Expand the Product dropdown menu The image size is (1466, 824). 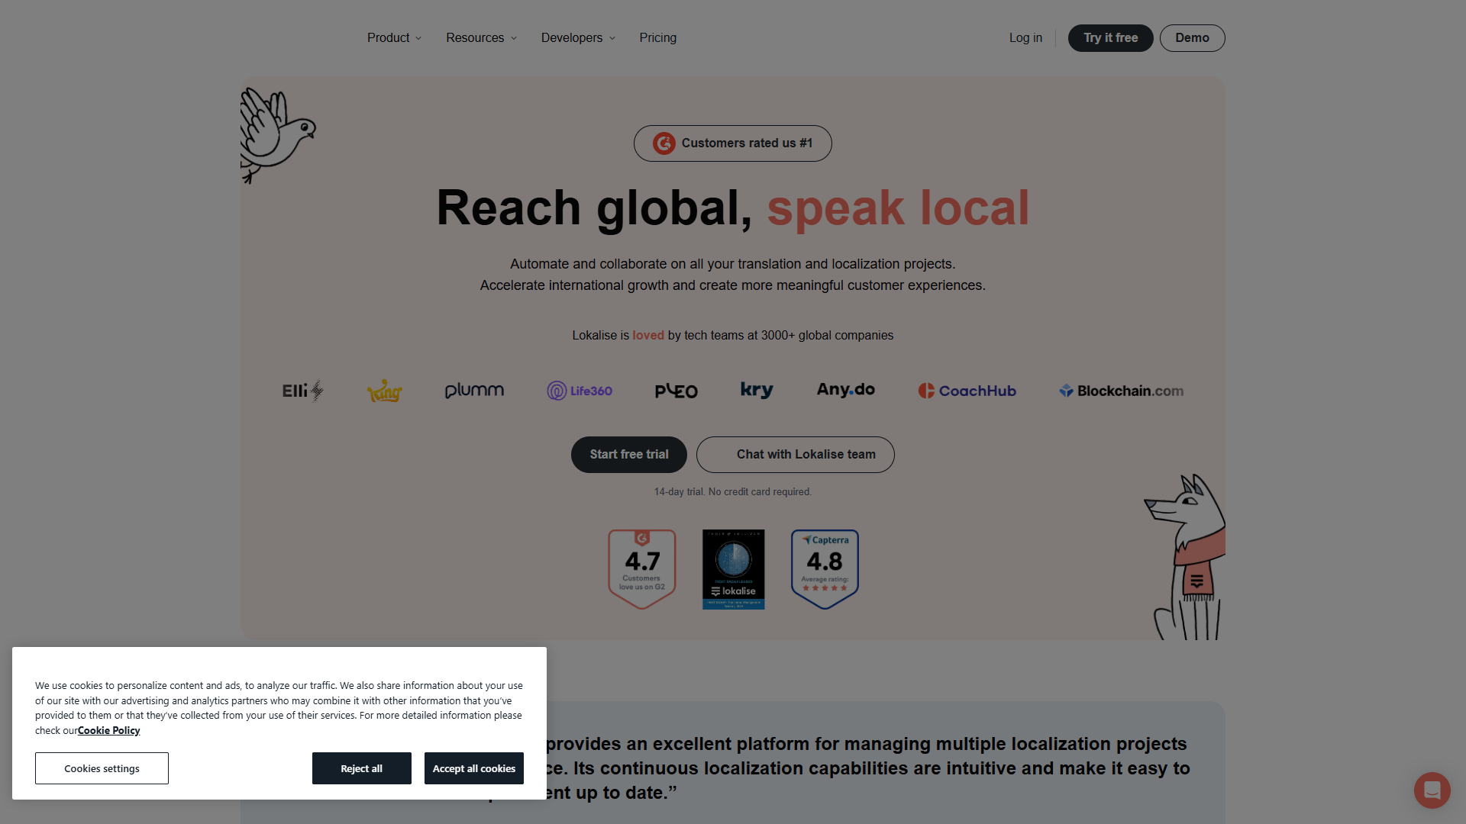point(394,38)
